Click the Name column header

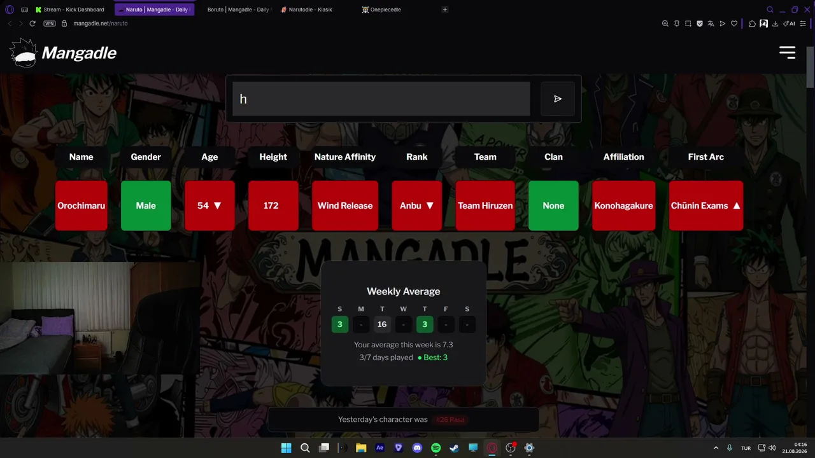click(81, 156)
